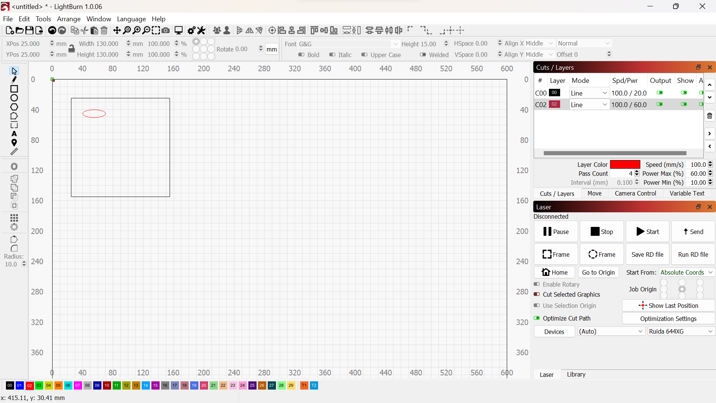Pick the Measure ruler tool
Image resolution: width=716 pixels, height=403 pixels.
pos(14,152)
